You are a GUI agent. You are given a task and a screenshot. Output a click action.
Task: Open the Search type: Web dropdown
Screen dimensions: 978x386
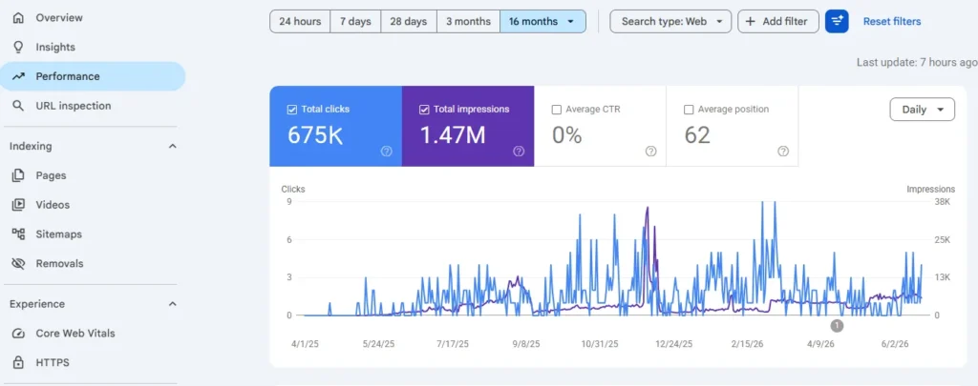(x=670, y=21)
